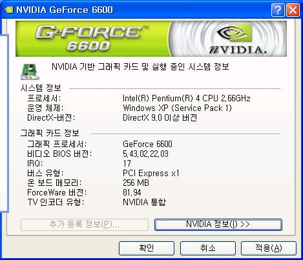This screenshot has width=303, height=260.
Task: Click the 비디오 BIOS 버전: label
Action: [x=59, y=154]
